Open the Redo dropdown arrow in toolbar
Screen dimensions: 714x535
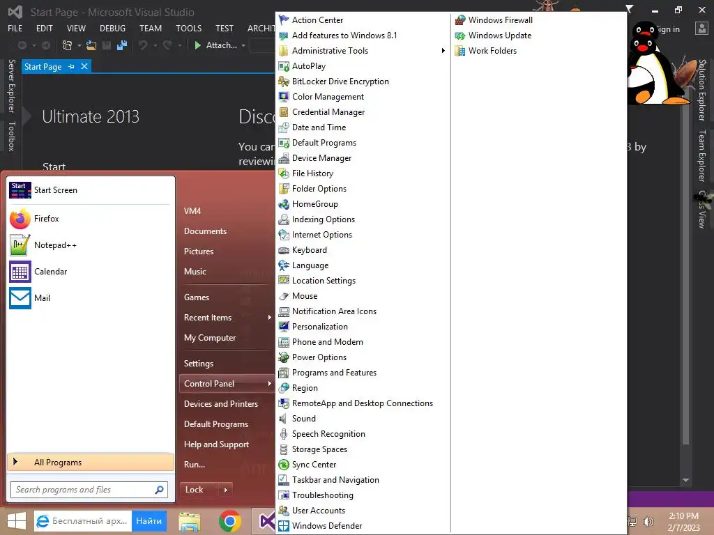(x=180, y=45)
